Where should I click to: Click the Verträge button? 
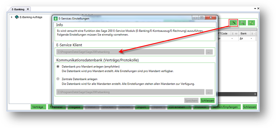point(38,107)
